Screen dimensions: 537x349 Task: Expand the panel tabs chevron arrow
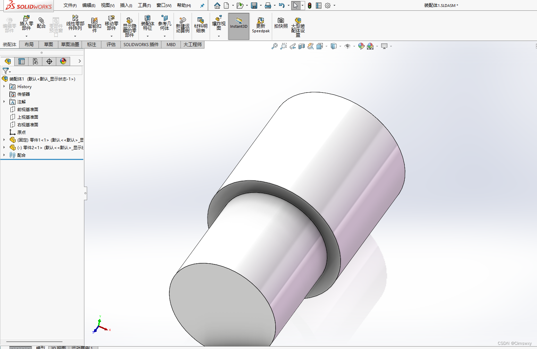tap(79, 61)
